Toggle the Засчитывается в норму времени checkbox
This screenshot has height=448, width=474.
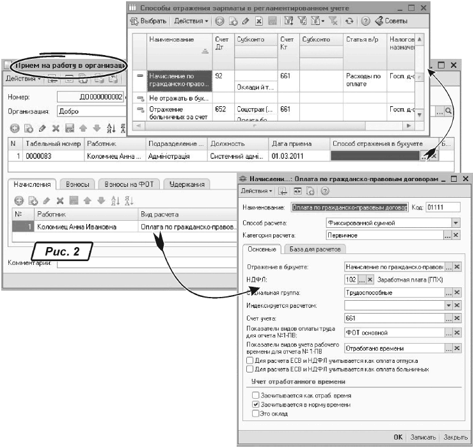[x=256, y=405]
